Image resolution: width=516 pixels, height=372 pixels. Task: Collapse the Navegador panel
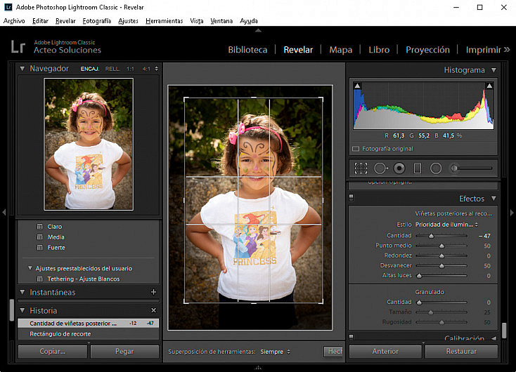pos(22,69)
